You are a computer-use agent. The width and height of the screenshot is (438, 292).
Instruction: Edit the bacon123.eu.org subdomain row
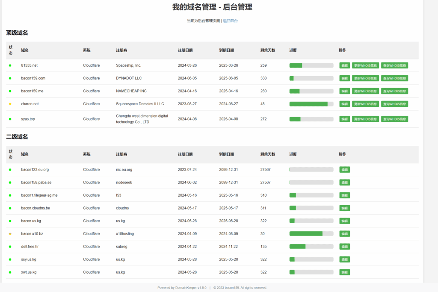(344, 169)
